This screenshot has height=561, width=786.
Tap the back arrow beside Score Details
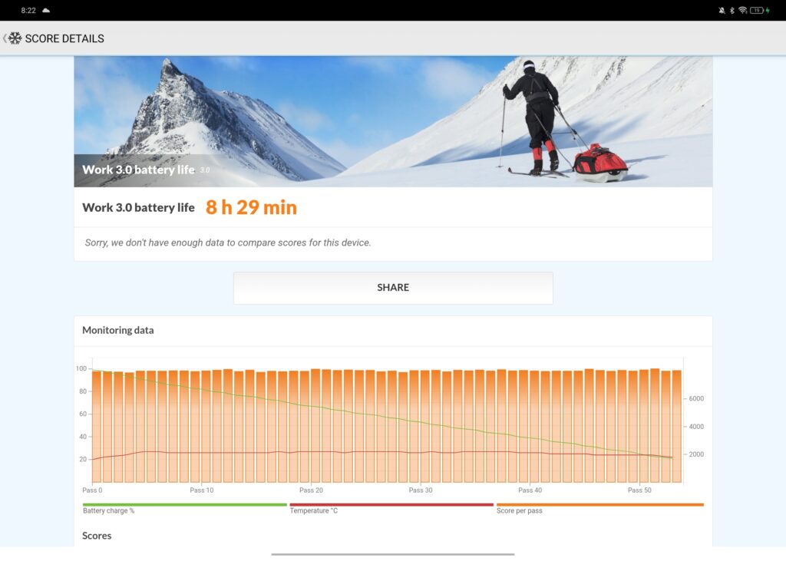tap(5, 38)
